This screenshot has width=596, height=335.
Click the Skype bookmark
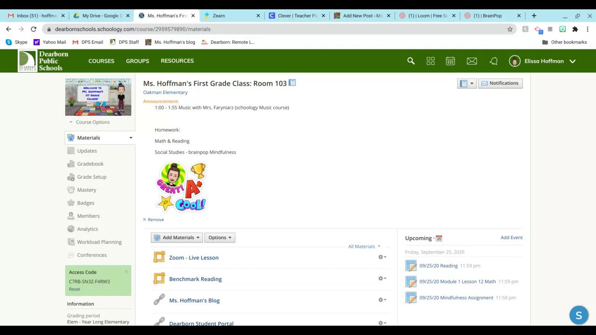point(17,42)
